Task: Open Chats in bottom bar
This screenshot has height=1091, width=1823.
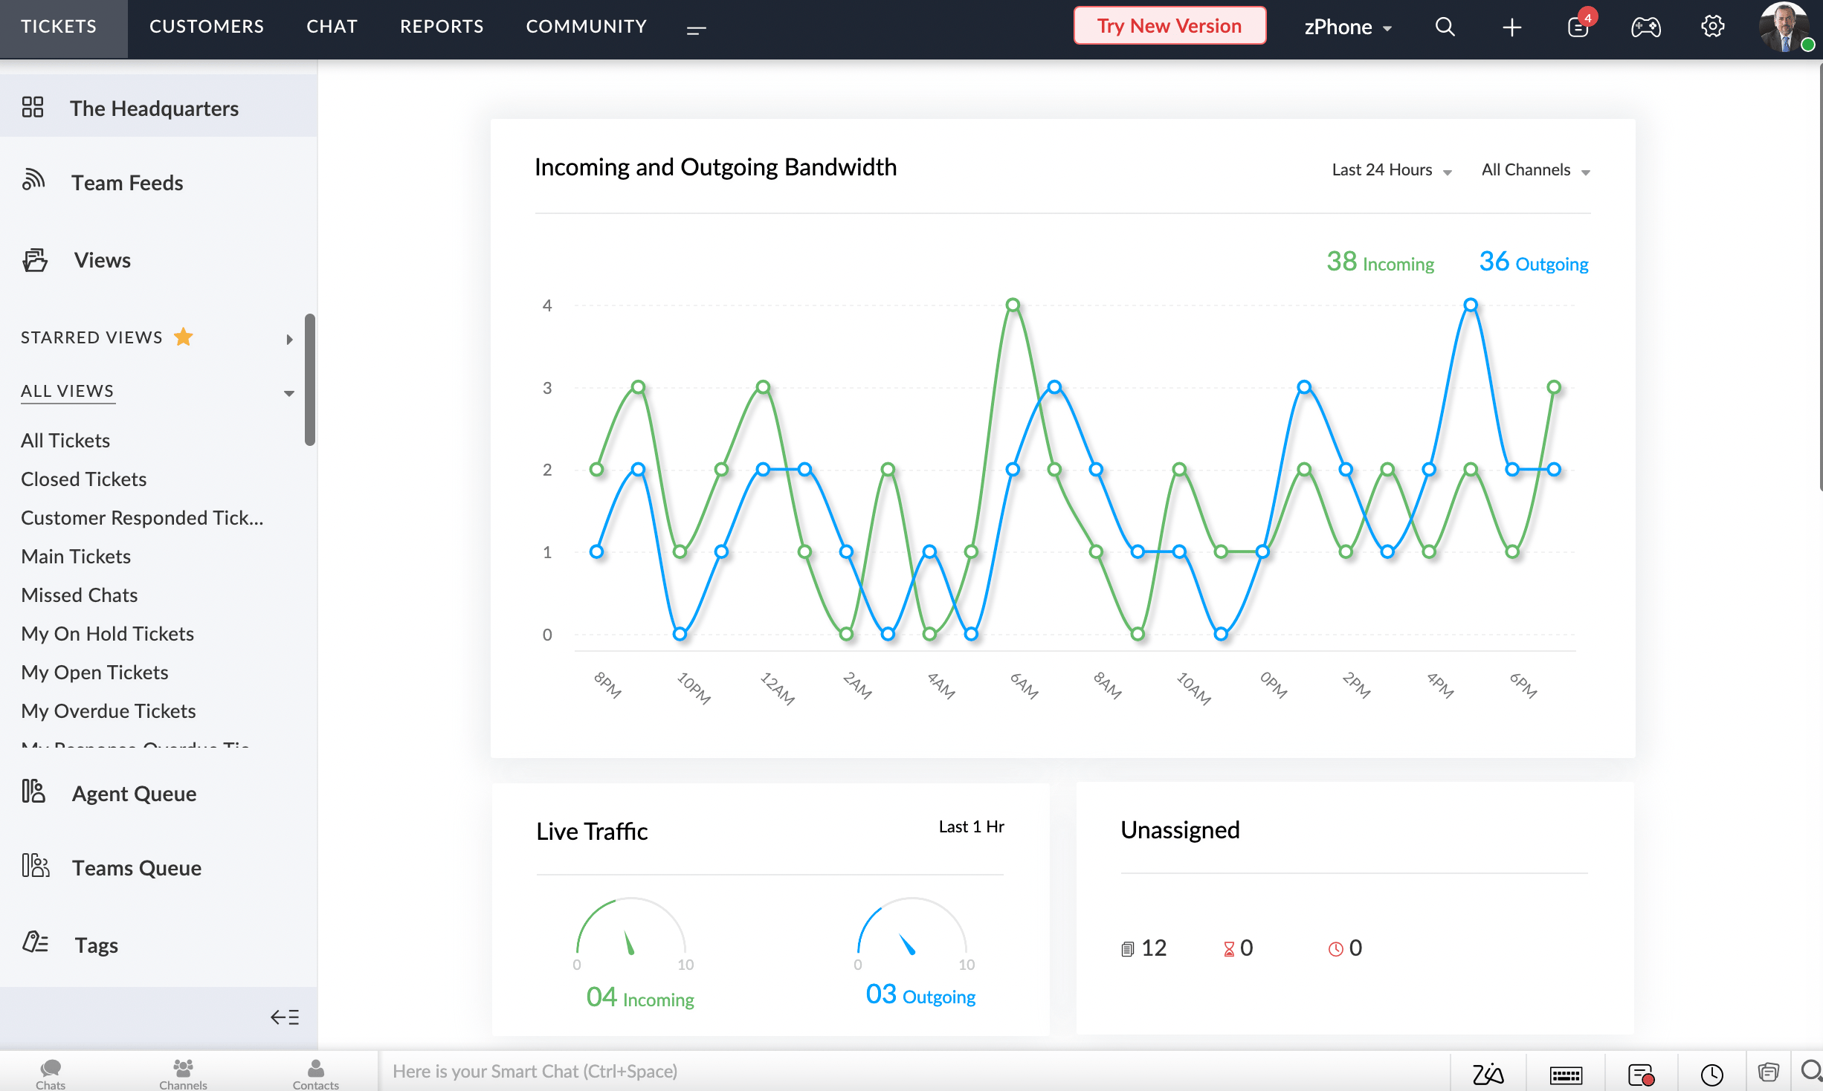Action: [x=51, y=1073]
